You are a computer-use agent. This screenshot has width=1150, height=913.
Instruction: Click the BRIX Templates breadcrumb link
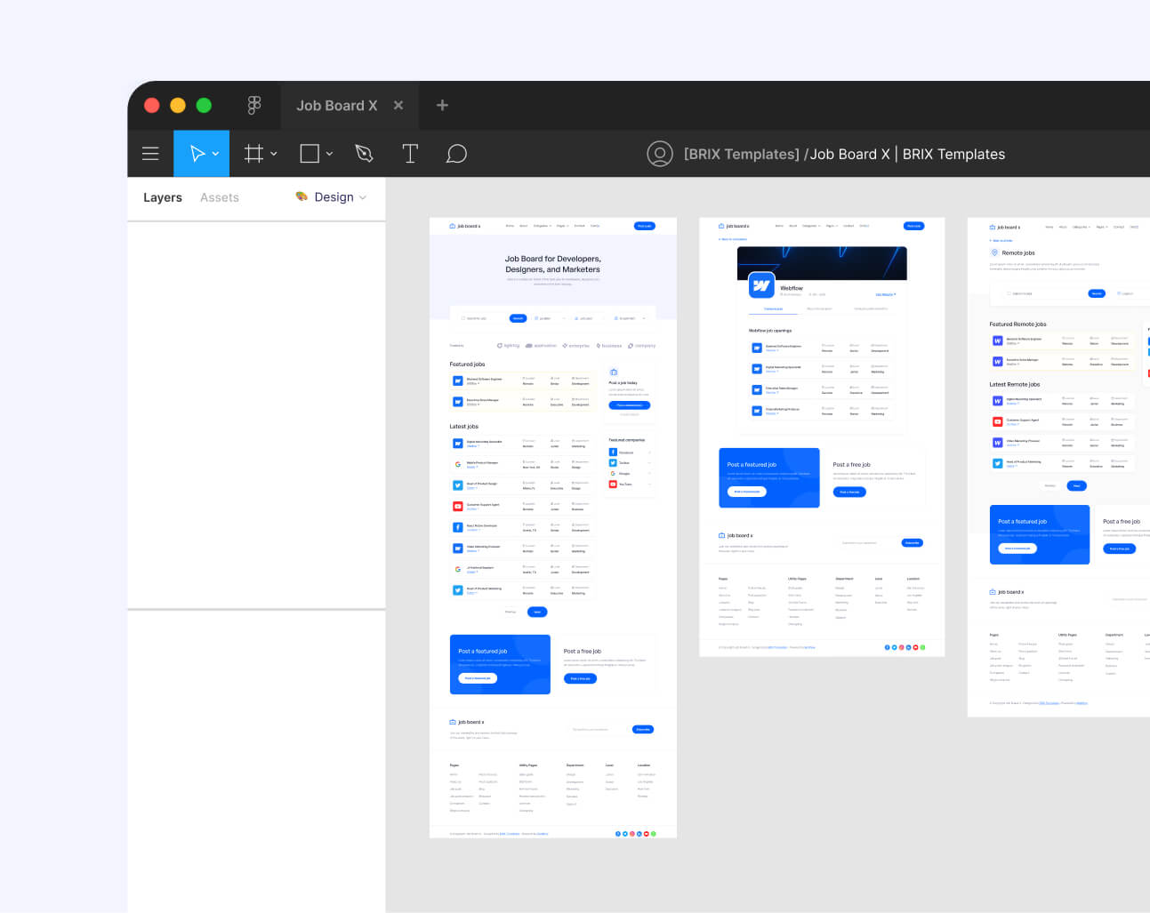click(x=740, y=153)
